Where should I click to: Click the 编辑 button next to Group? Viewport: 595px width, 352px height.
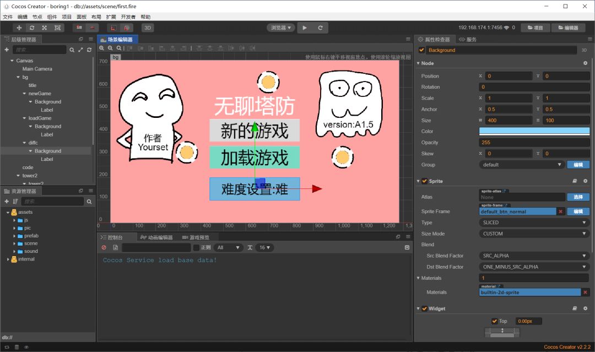point(578,165)
